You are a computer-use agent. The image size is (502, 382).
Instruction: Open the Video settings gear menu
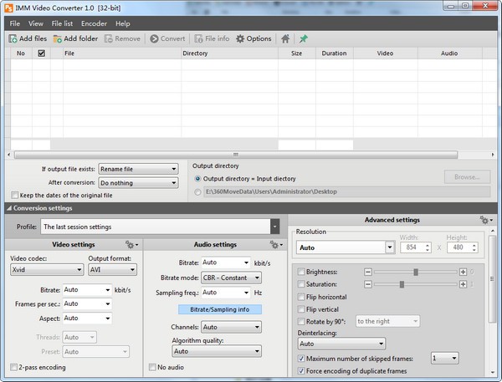point(130,244)
